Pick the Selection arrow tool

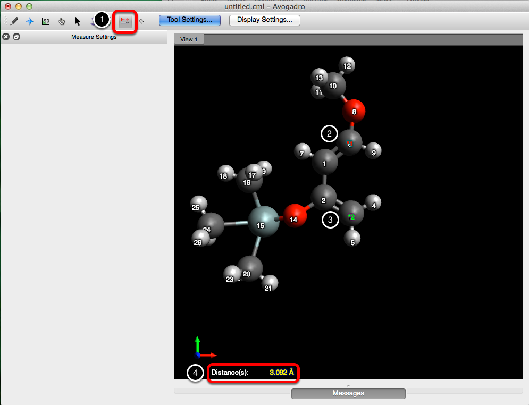point(78,21)
